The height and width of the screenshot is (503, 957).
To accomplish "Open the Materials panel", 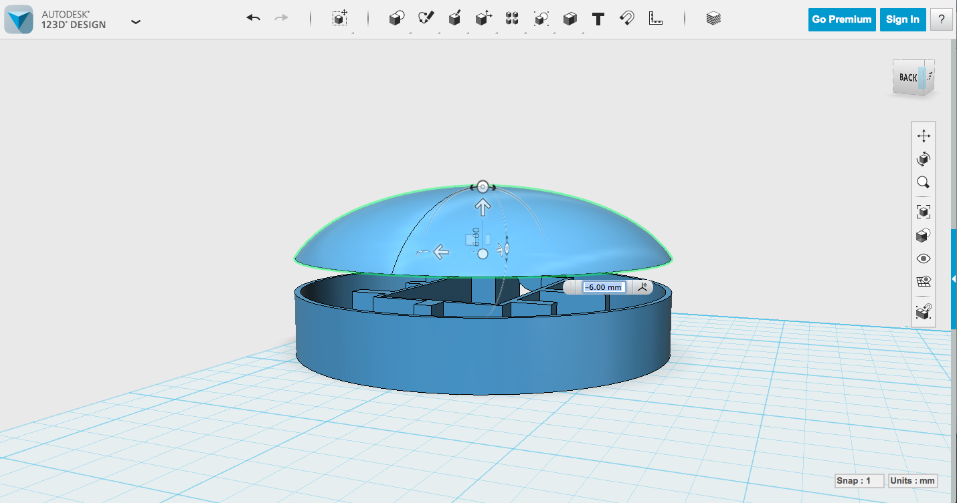I will coord(713,18).
